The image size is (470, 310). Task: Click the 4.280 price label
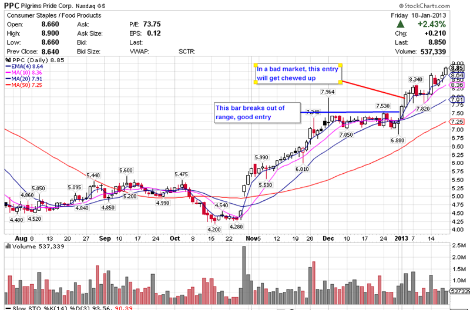(x=236, y=227)
